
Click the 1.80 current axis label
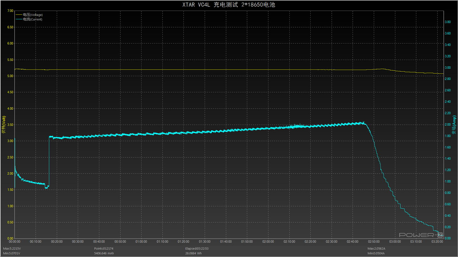pos(448,136)
